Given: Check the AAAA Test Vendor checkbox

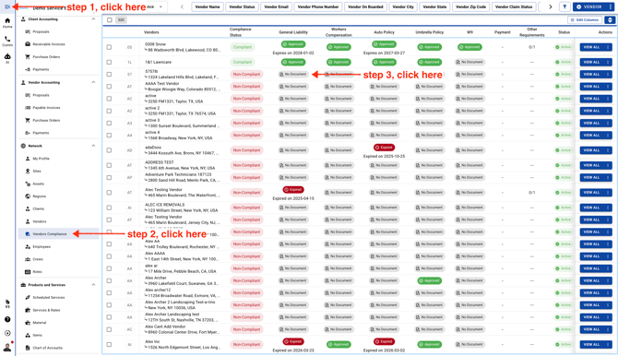Looking at the screenshot, I should tap(109, 87).
